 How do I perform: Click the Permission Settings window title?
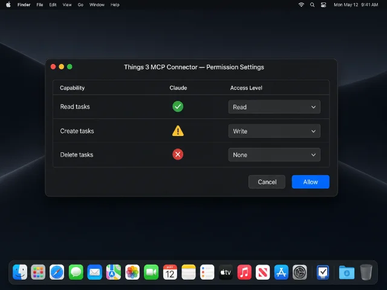click(194, 67)
